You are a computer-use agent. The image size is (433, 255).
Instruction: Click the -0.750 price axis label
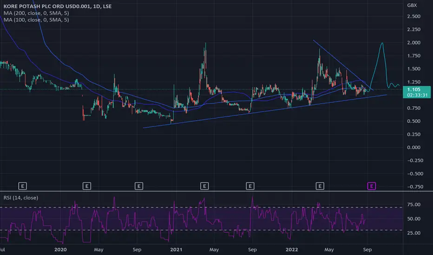(415, 187)
